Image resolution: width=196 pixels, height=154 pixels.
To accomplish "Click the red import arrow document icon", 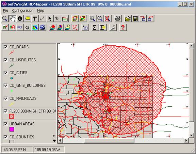I will pyautogui.click(x=12, y=27).
